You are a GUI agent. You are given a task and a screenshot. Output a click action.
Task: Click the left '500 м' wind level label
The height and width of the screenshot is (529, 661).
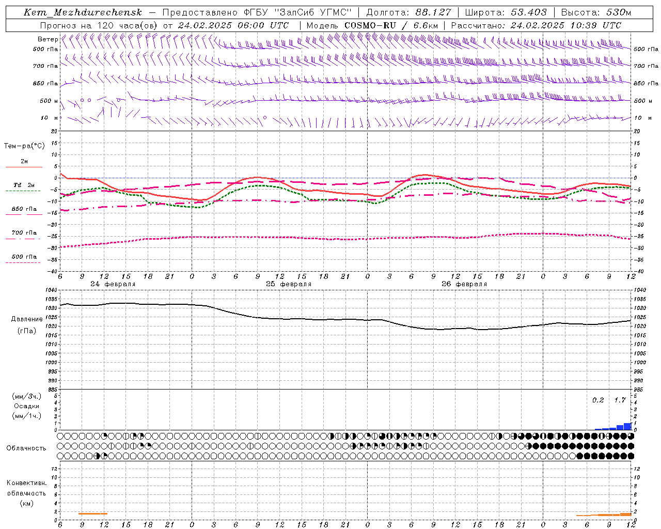coord(49,101)
